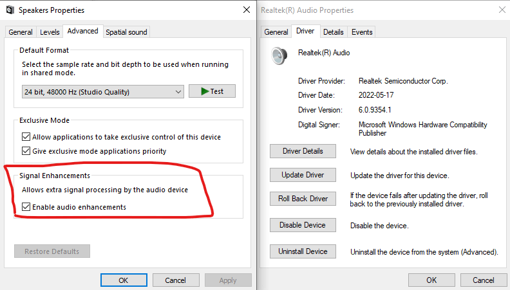Cancel the Speakers Properties dialog
Image resolution: width=510 pixels, height=290 pixels.
[x=176, y=280]
